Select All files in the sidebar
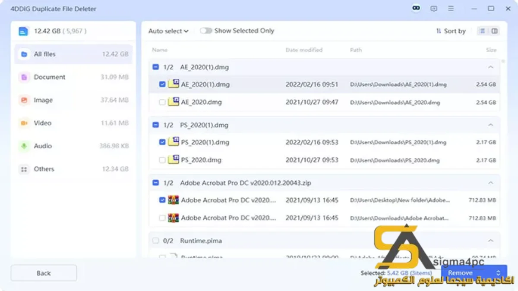Viewport: 518px width, 291px height. click(x=73, y=54)
